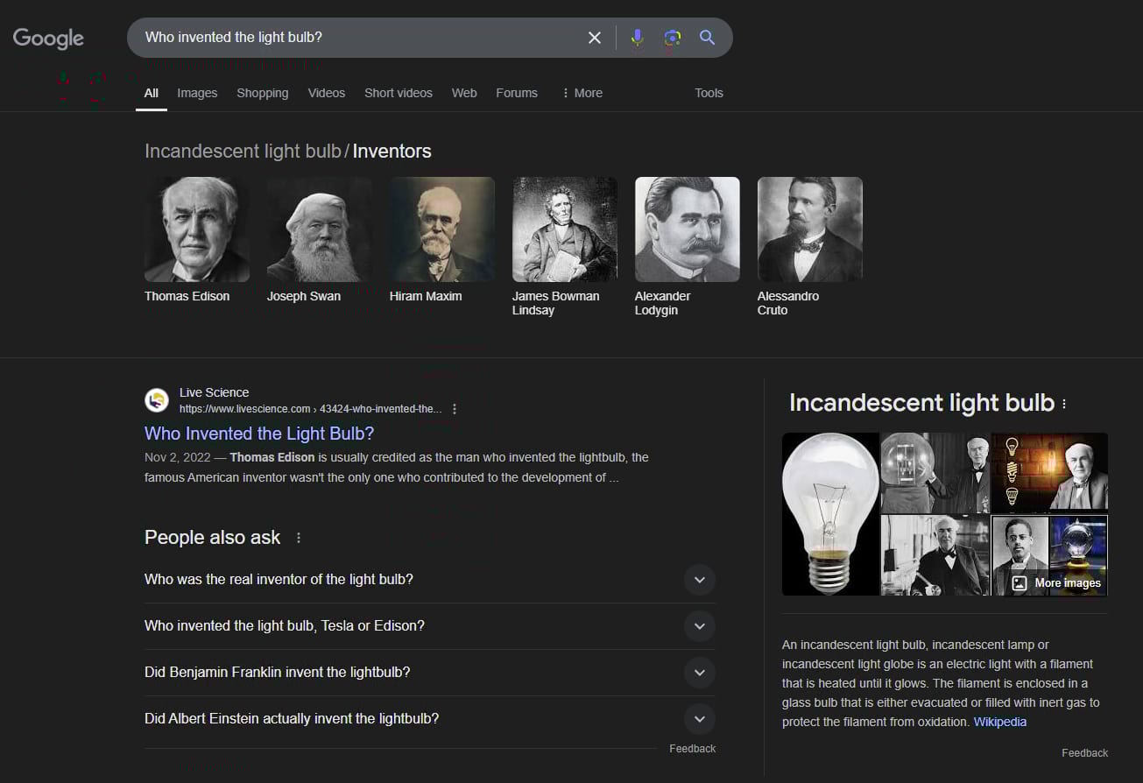The height and width of the screenshot is (783, 1143).
Task: Open the three-dot options on the Live Science result
Action: [455, 408]
